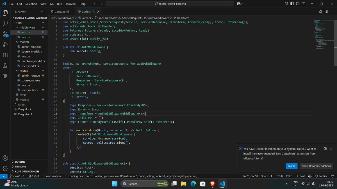337x189 pixels.
Task: Dismiss the Docker notification
Action: point(331,149)
